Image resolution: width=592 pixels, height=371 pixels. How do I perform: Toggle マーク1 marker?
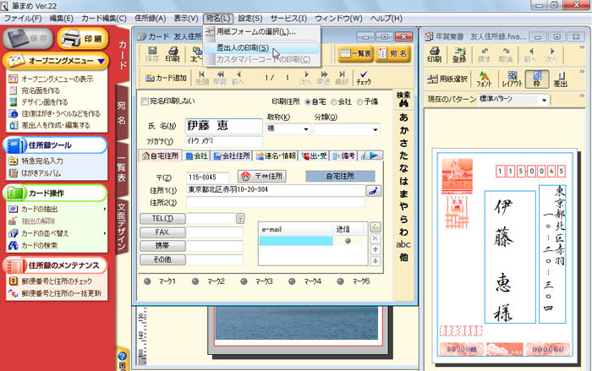(148, 281)
